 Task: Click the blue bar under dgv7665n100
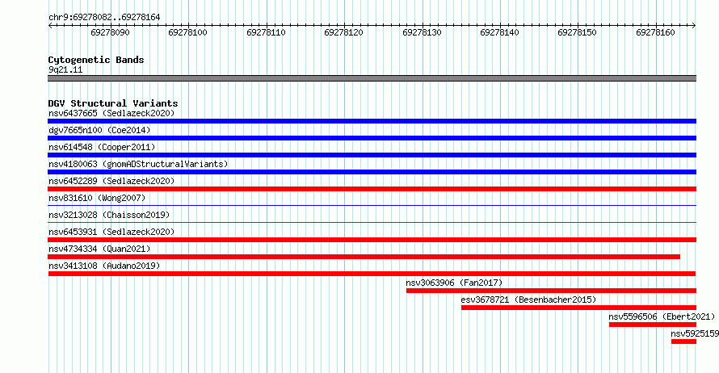372,138
